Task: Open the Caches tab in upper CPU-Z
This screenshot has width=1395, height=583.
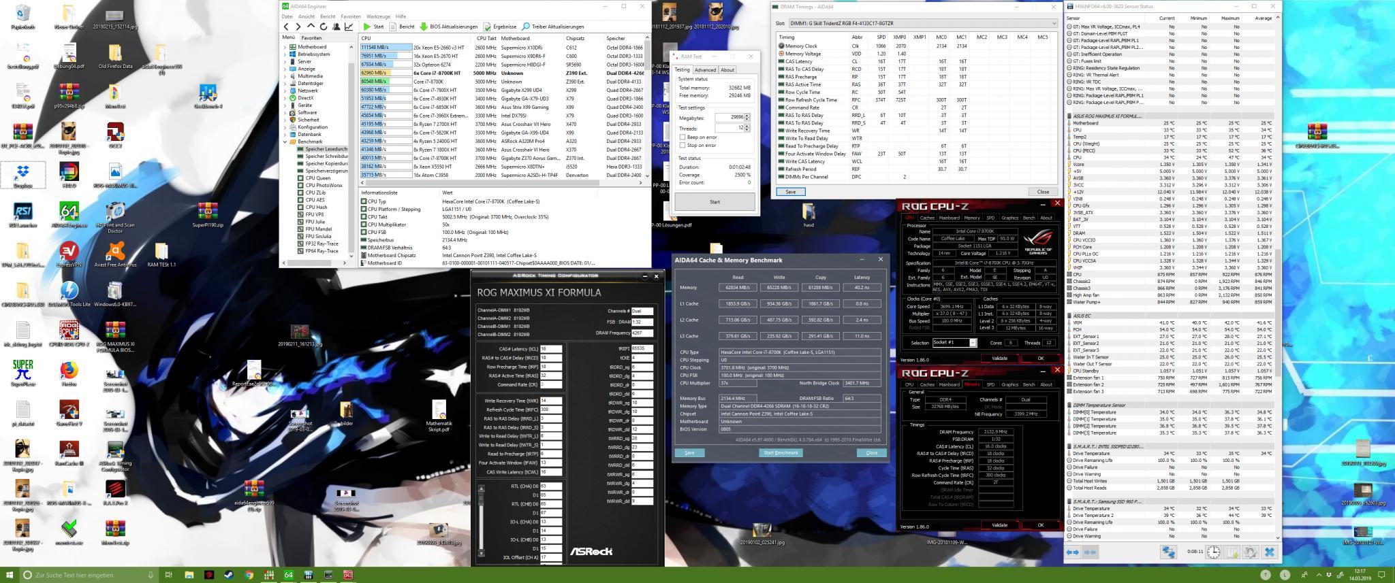Action: pyautogui.click(x=926, y=218)
